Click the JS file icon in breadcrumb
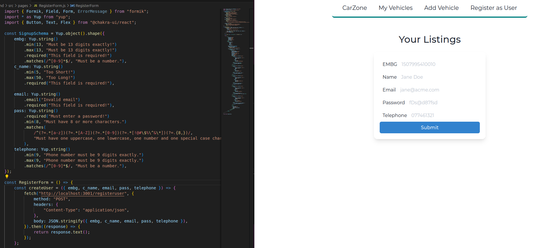This screenshot has height=248, width=537. [x=35, y=6]
